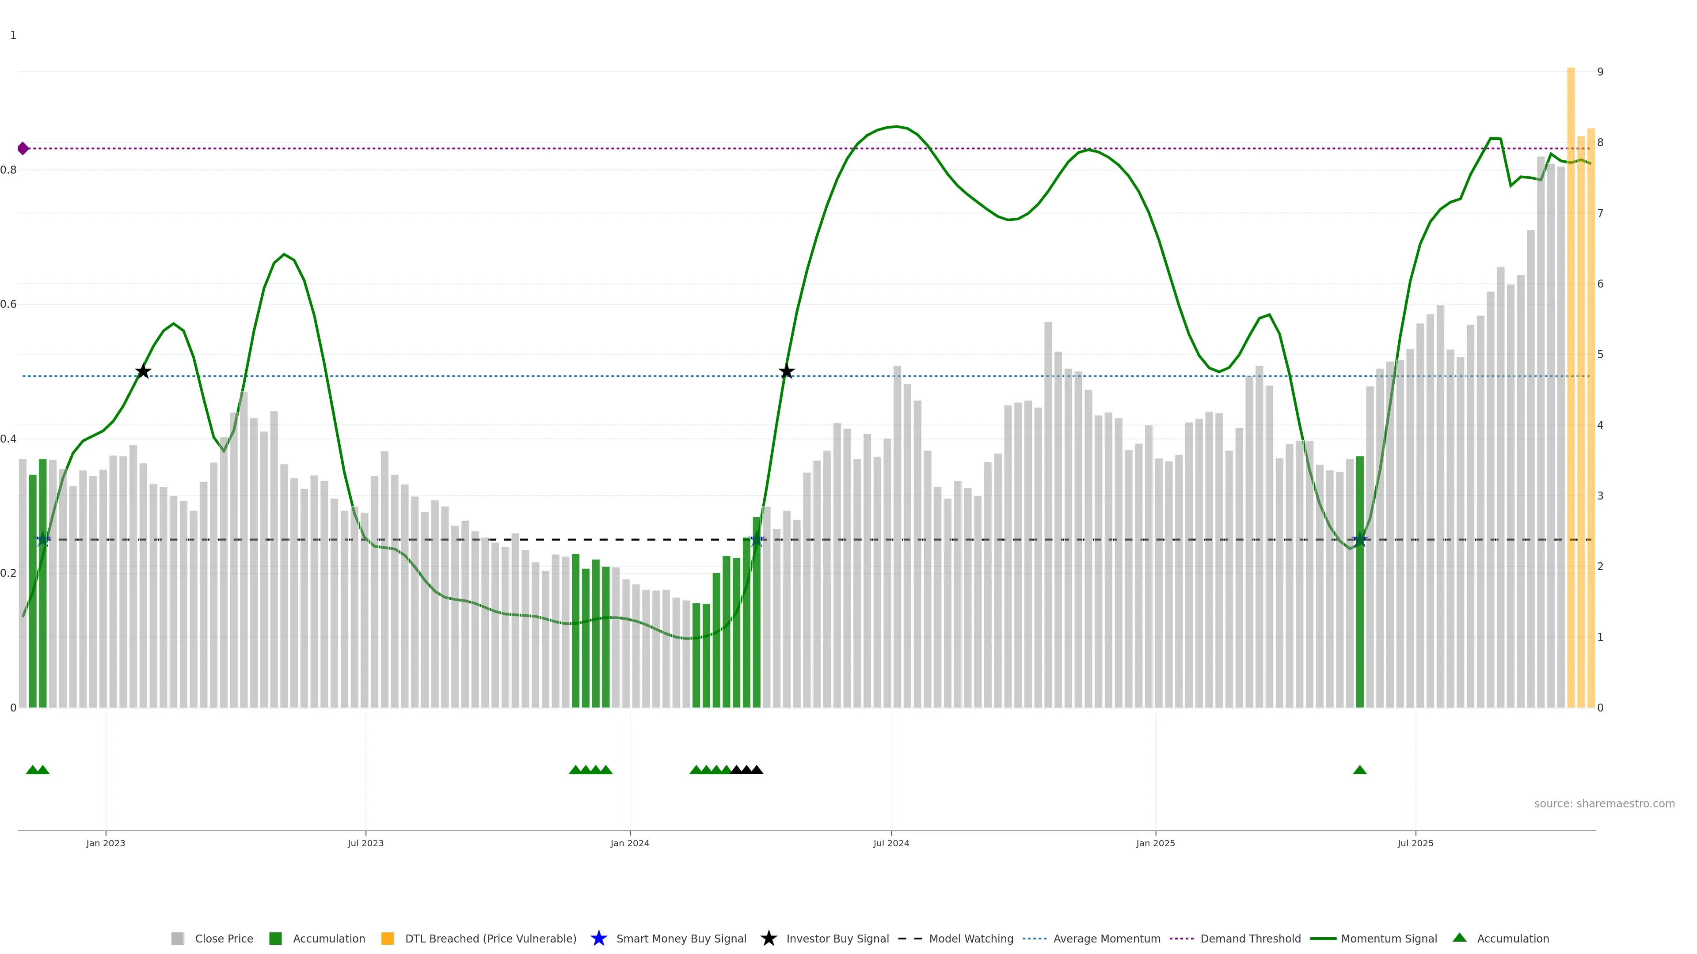
Task: Click the black star marker near early 2023
Action: 143,372
